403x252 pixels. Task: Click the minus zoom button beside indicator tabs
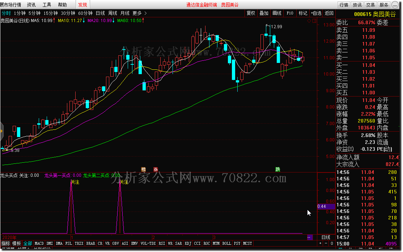coord(326,243)
